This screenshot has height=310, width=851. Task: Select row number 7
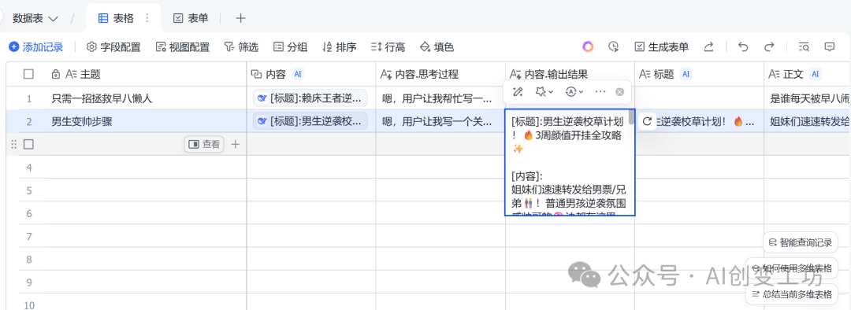tap(29, 236)
